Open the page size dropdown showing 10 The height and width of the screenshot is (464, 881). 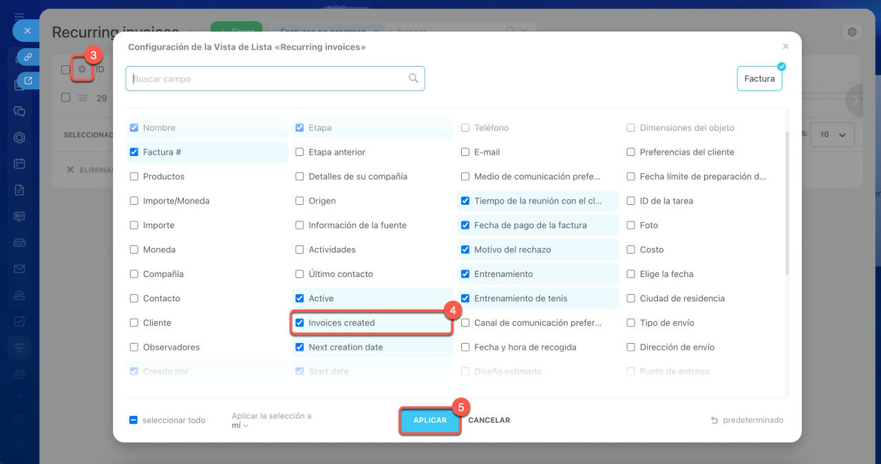pos(832,135)
